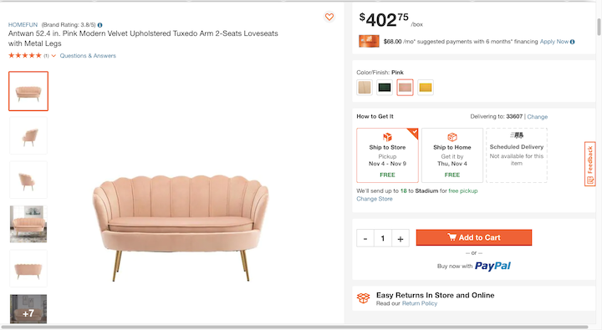Image resolution: width=602 pixels, height=330 pixels.
Task: Click the Brand Rating info icon
Action: [x=99, y=25]
